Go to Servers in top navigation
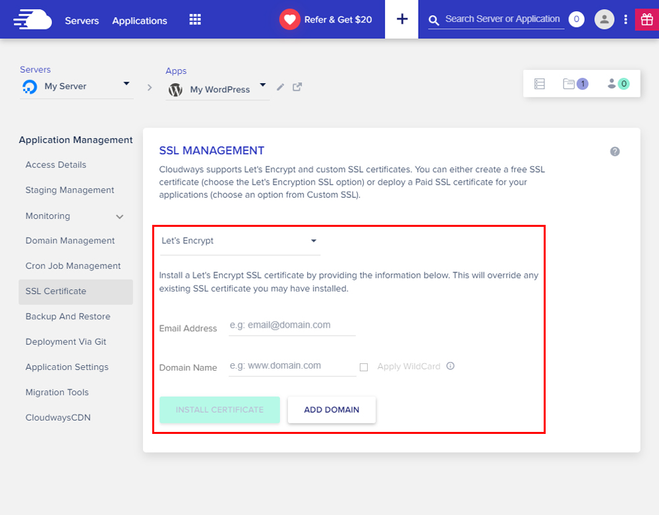The height and width of the screenshot is (515, 659). (82, 20)
